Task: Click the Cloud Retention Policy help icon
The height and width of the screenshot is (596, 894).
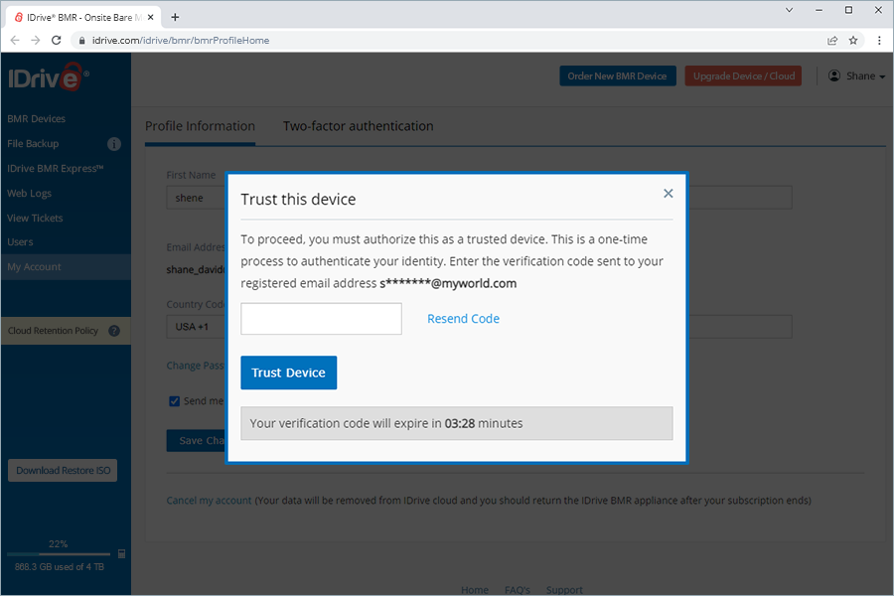Action: [x=114, y=331]
